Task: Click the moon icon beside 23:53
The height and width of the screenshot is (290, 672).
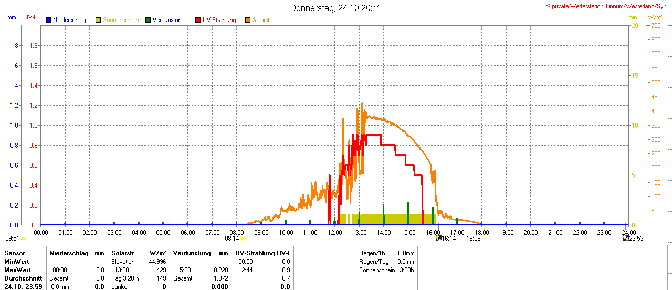Action: point(625,239)
